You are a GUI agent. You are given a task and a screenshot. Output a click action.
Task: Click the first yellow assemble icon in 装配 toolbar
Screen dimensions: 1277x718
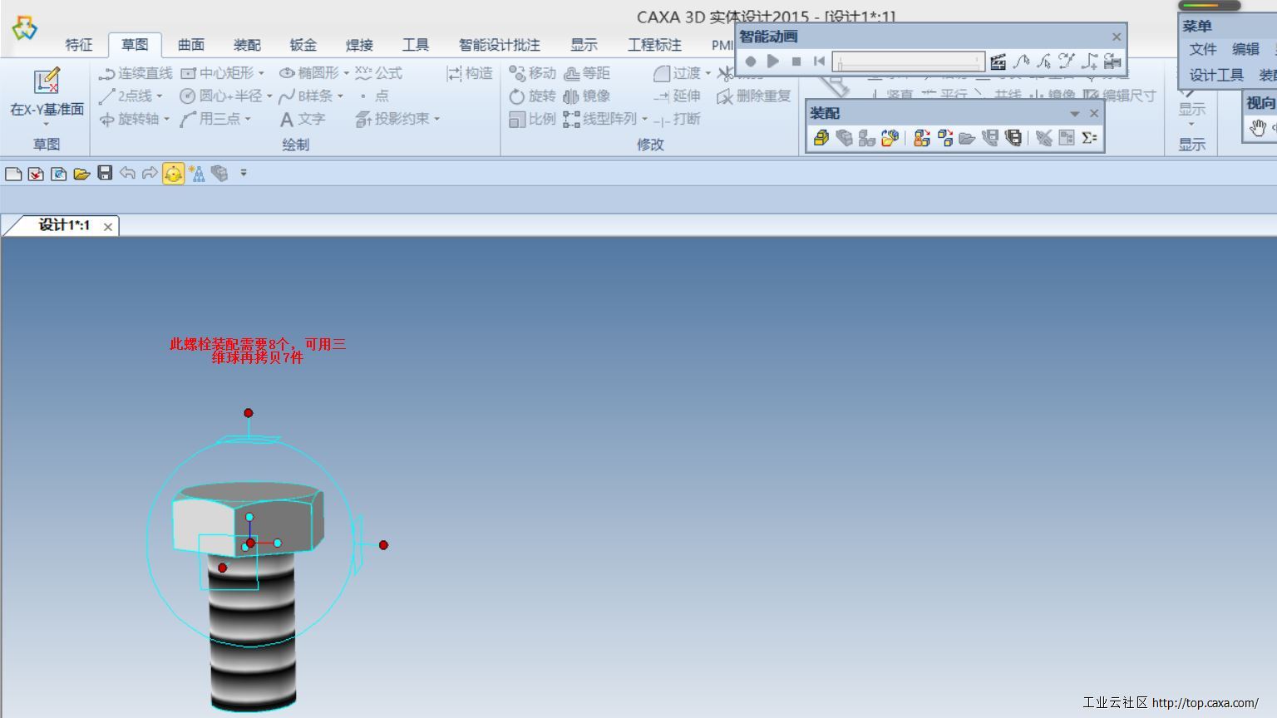821,138
